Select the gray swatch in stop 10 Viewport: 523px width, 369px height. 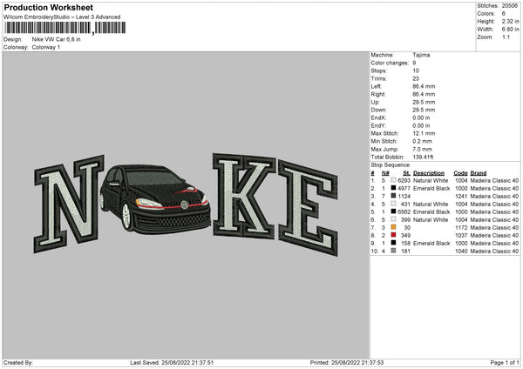pyautogui.click(x=393, y=251)
